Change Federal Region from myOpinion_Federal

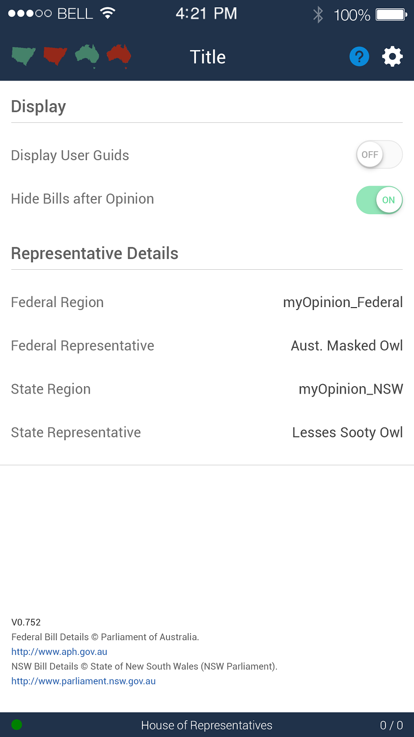343,302
